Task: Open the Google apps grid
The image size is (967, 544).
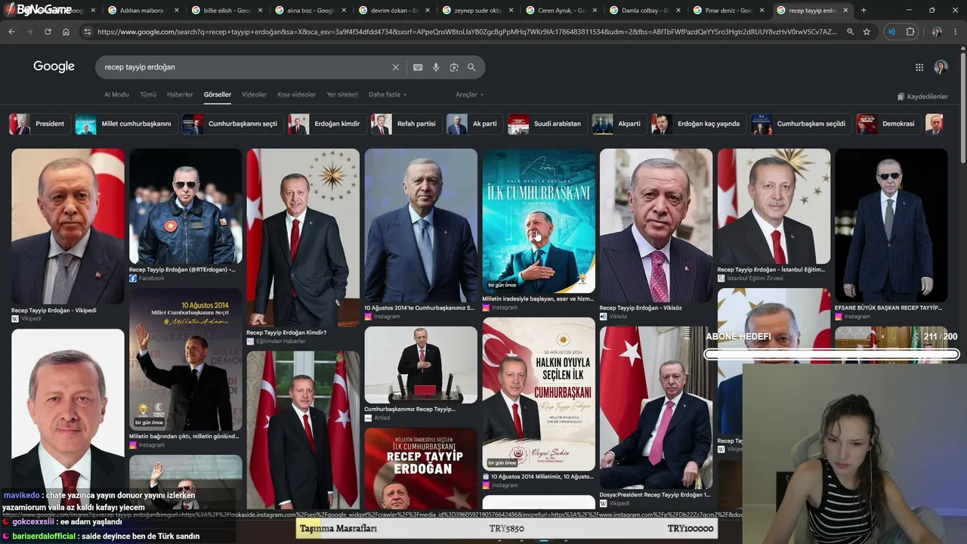Action: coord(919,67)
